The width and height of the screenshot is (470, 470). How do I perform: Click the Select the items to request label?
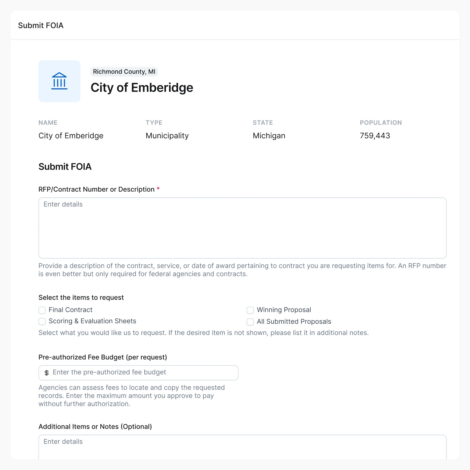point(81,297)
